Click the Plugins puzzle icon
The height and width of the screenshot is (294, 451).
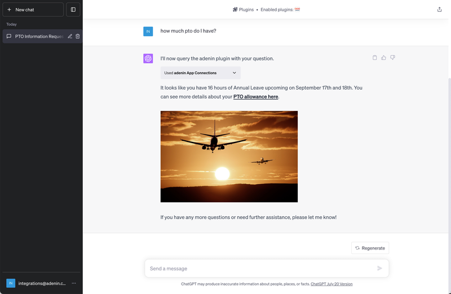coord(235,10)
